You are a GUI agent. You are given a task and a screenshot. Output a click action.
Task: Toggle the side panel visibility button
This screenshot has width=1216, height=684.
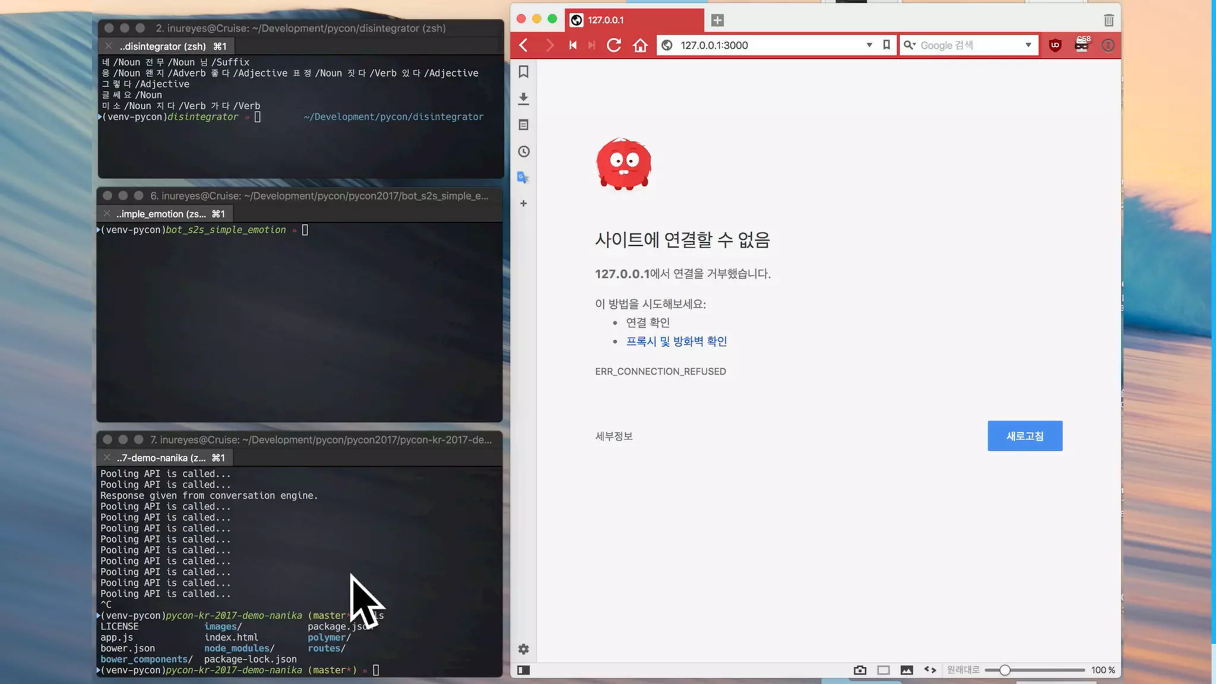pyautogui.click(x=523, y=670)
